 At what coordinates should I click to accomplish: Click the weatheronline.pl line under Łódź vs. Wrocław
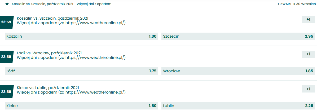(71, 58)
